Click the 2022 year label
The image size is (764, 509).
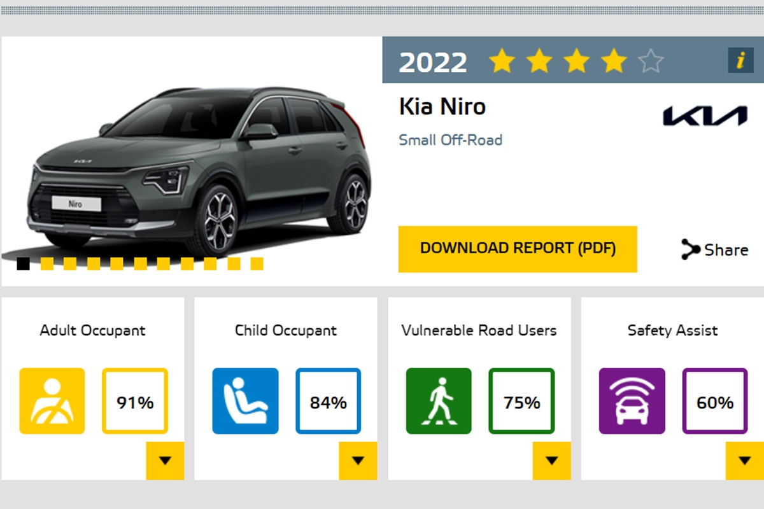(433, 62)
